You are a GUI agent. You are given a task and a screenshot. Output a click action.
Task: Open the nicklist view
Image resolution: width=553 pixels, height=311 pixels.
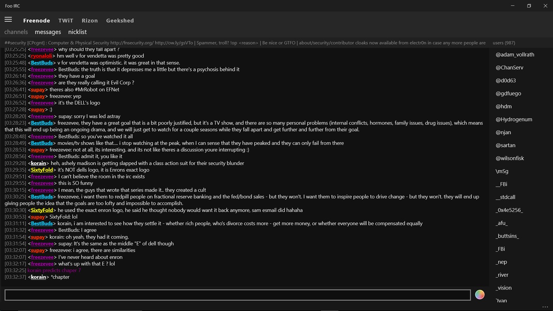(77, 32)
